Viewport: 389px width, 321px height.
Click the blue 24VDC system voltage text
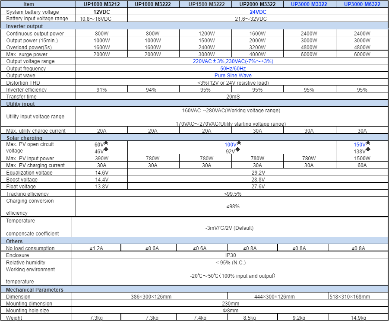258,12
